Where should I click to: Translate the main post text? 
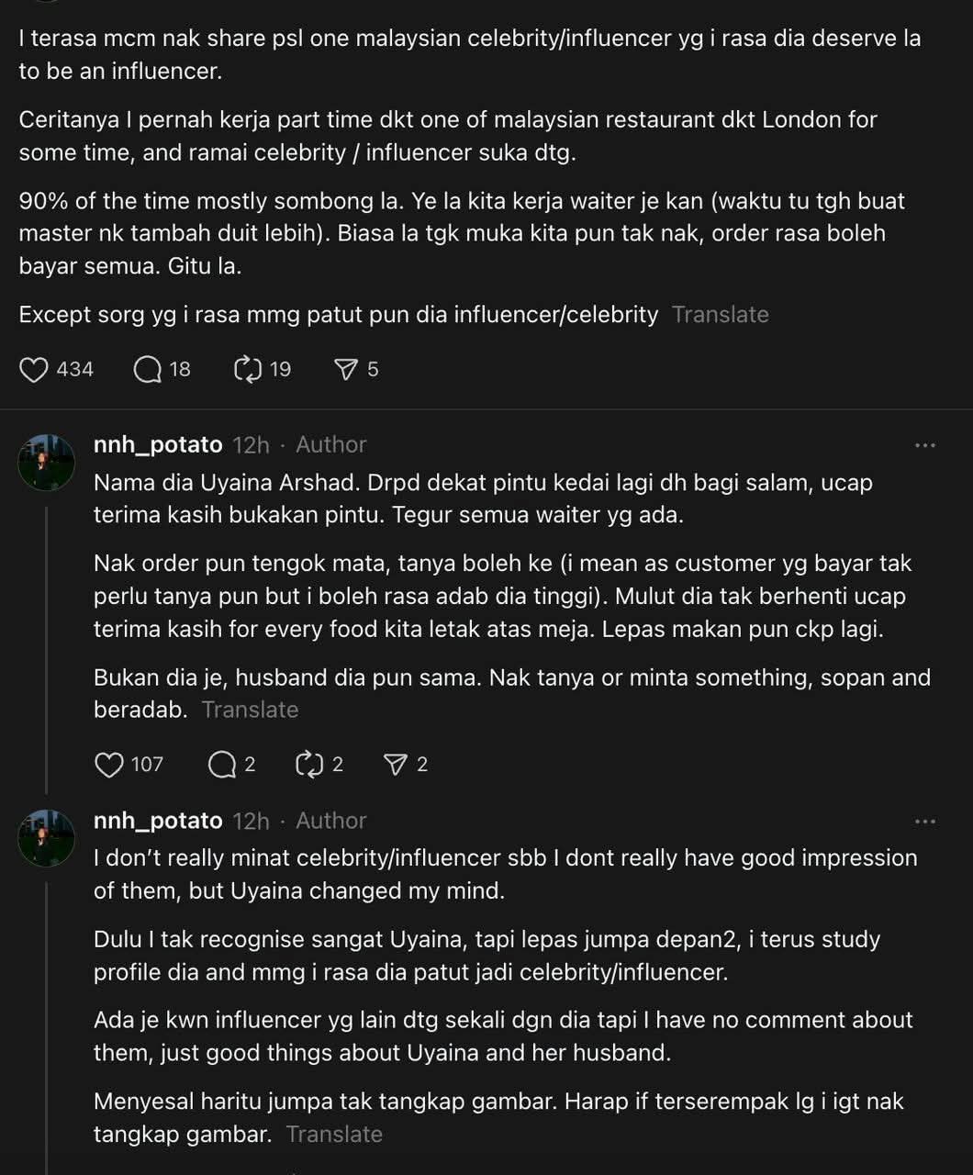click(x=720, y=315)
